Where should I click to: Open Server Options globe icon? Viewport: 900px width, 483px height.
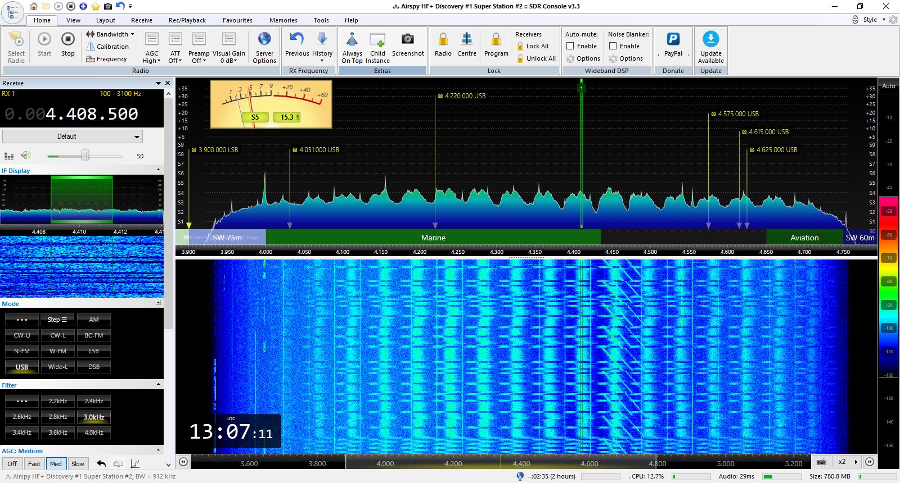264,39
